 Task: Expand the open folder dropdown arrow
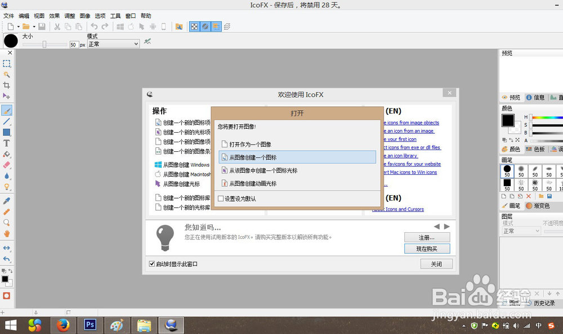[34, 26]
